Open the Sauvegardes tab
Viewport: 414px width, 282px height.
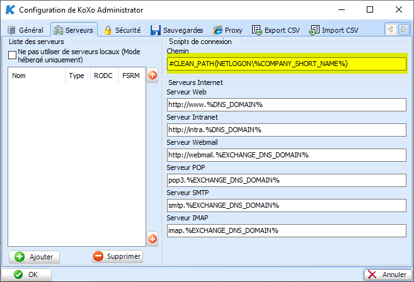177,30
